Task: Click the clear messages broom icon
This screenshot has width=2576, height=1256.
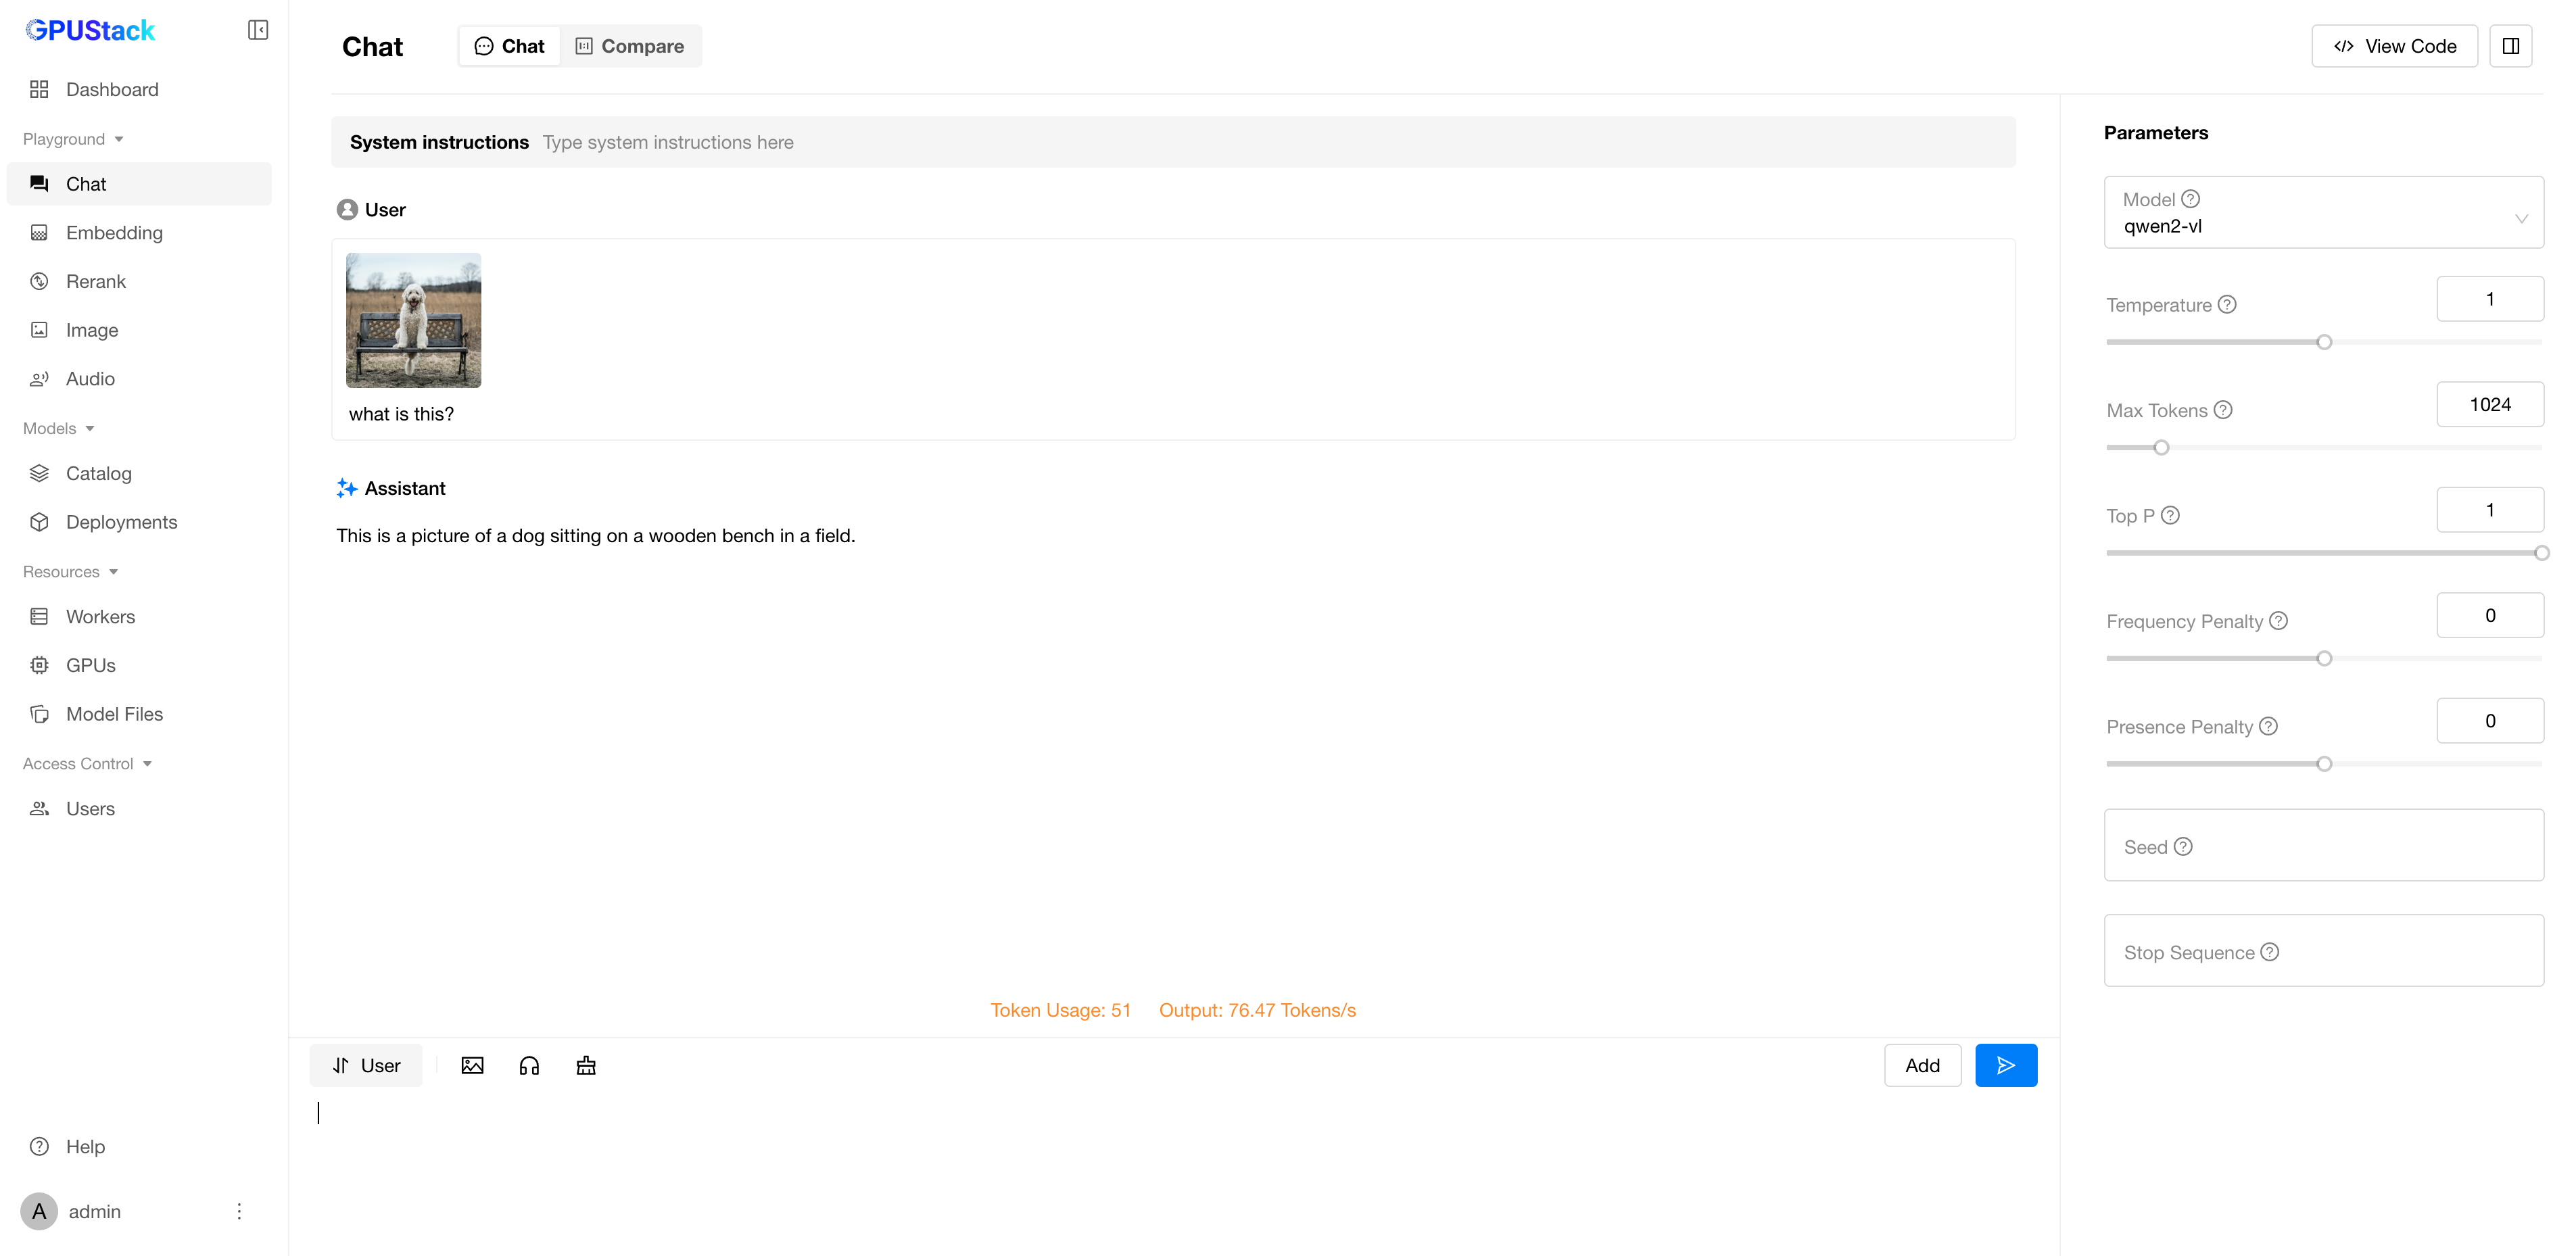Action: (586, 1065)
